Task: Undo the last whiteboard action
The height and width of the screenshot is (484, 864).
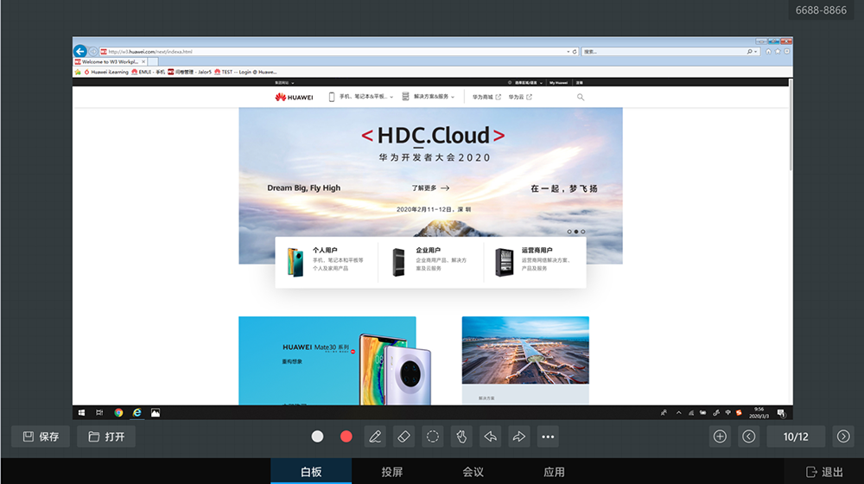Action: coord(491,436)
